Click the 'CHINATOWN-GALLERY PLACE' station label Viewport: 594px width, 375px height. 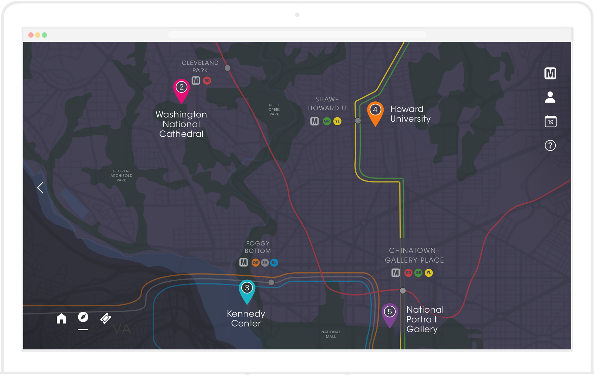[x=414, y=255]
